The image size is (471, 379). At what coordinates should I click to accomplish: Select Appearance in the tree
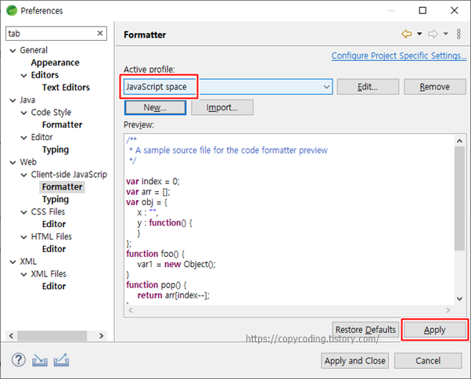click(x=56, y=63)
